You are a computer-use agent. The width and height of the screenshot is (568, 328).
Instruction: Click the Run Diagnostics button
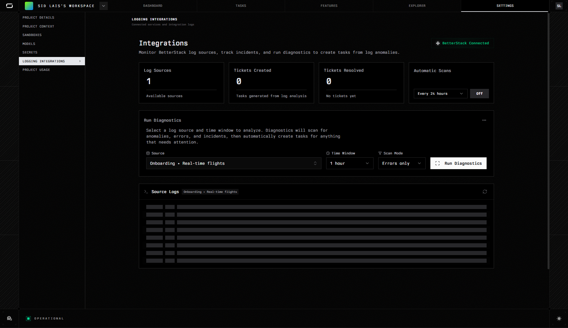click(458, 163)
